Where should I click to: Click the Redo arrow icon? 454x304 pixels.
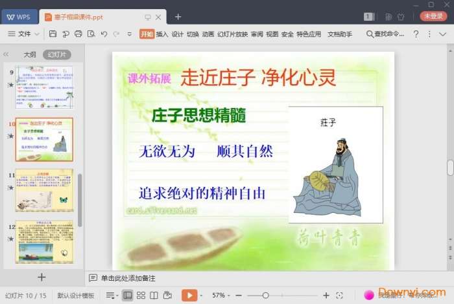coord(116,34)
